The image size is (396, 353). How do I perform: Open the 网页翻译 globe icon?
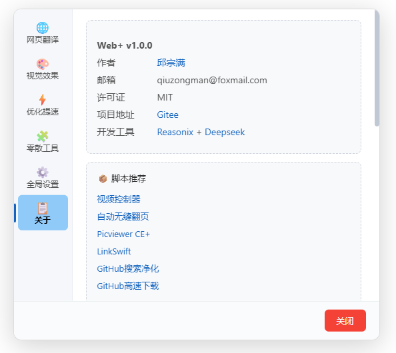point(43,28)
